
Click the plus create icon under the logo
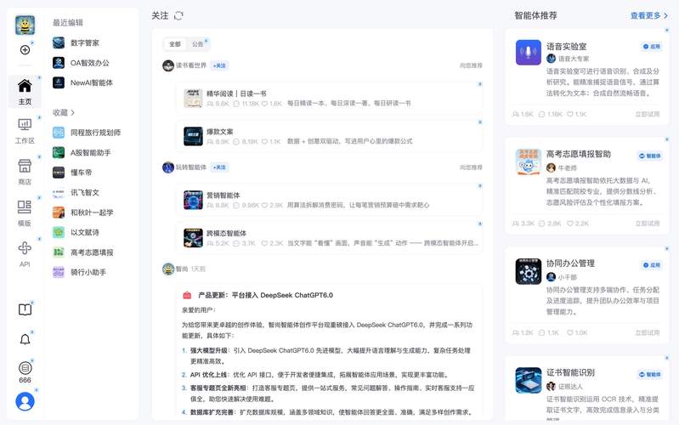[25, 50]
